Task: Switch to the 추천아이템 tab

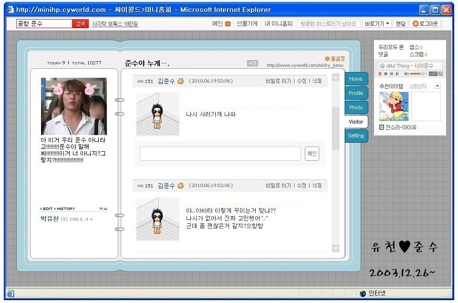Action: pyautogui.click(x=391, y=86)
